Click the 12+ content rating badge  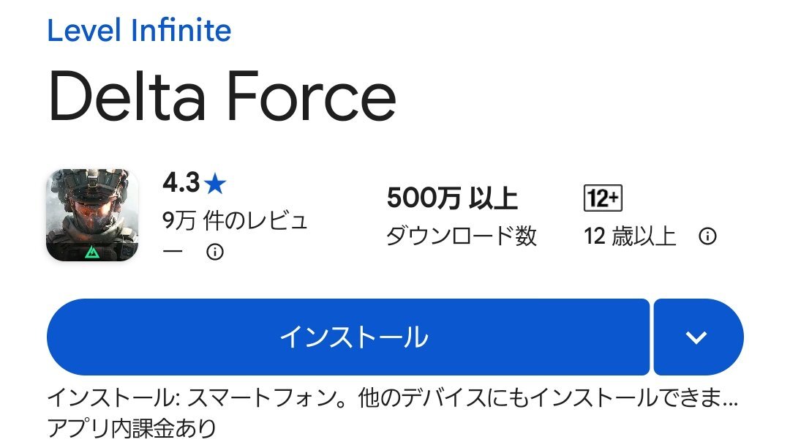[602, 198]
